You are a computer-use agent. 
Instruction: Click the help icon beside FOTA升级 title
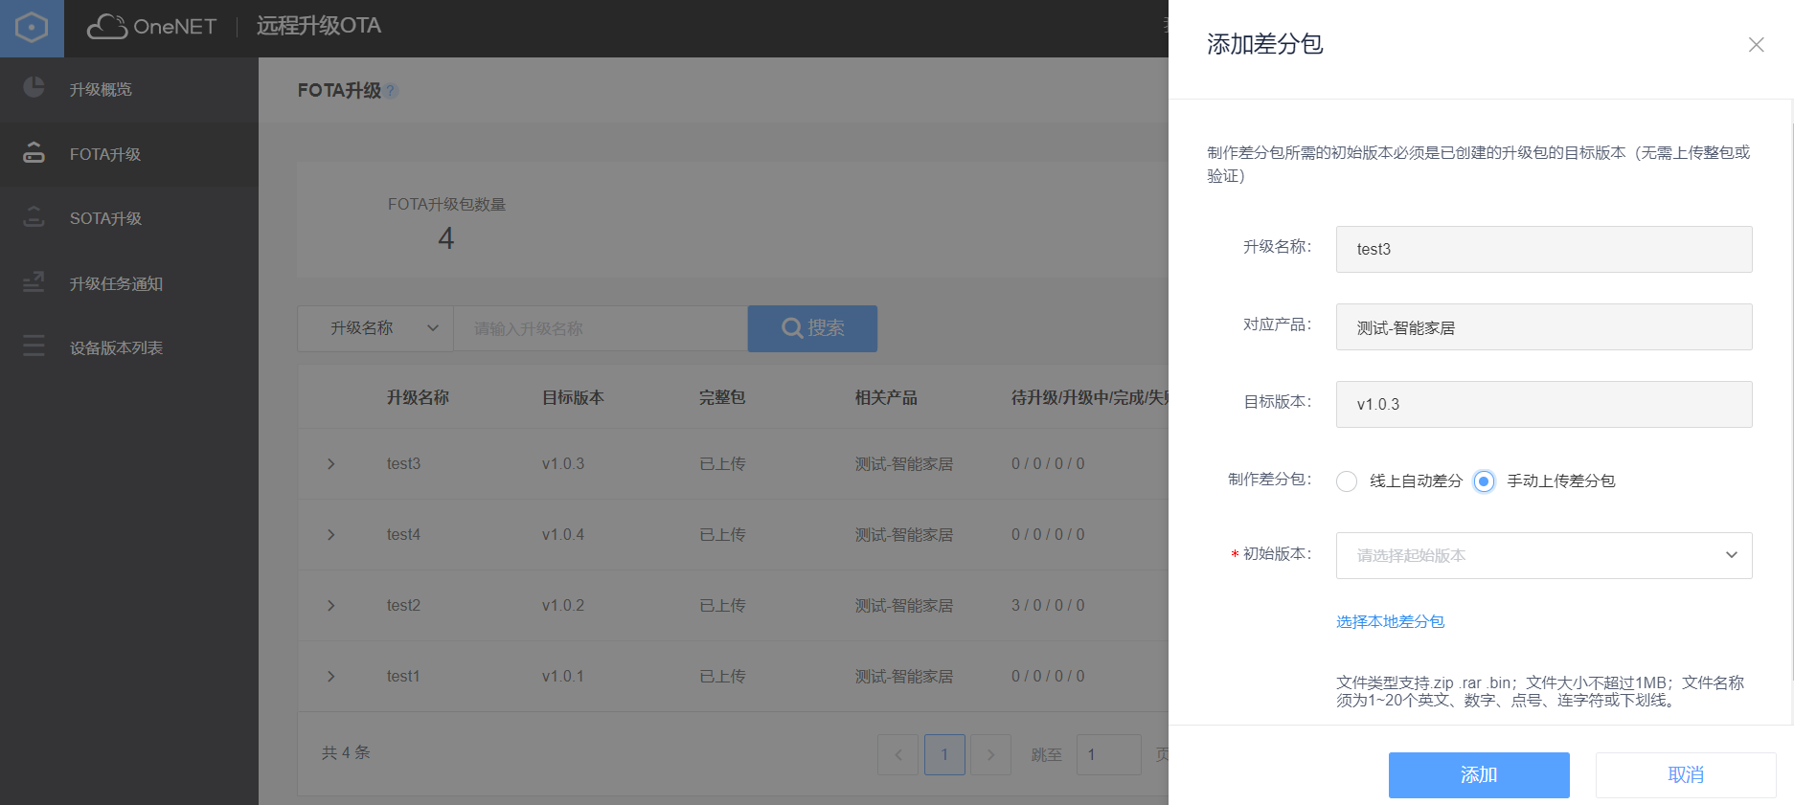[x=391, y=91]
